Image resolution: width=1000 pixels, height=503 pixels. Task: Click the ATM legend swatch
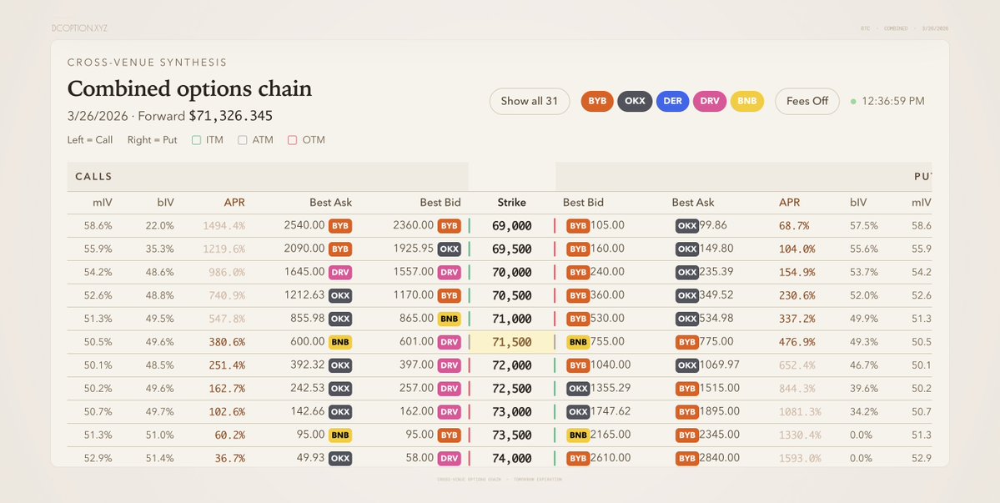point(243,139)
